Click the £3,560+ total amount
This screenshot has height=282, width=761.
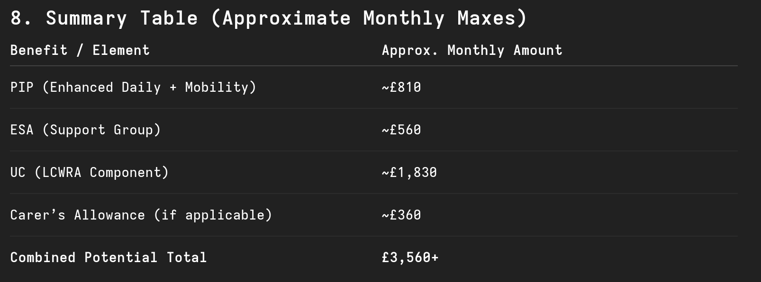click(410, 257)
